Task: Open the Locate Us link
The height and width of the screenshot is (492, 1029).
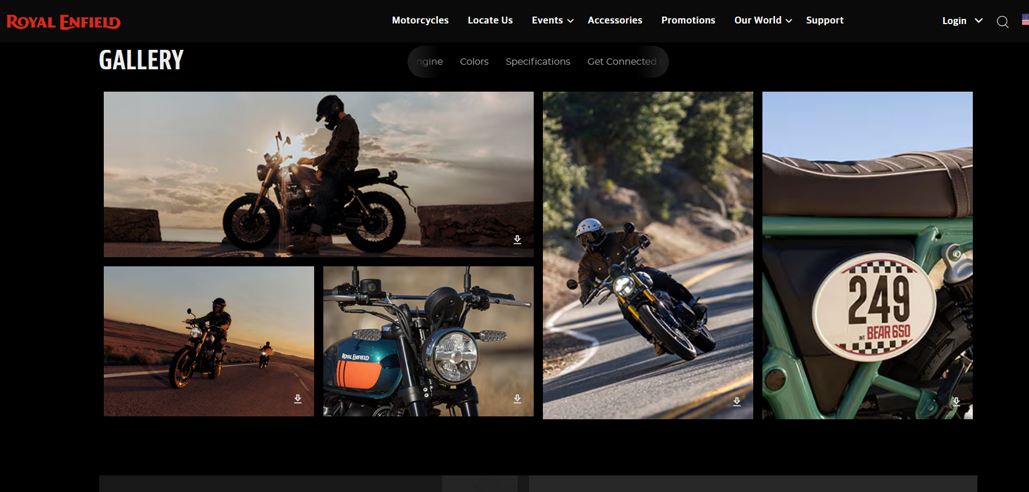Action: click(490, 20)
